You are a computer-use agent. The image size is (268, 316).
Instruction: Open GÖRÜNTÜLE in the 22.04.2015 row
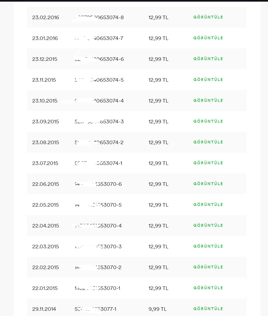point(208,225)
